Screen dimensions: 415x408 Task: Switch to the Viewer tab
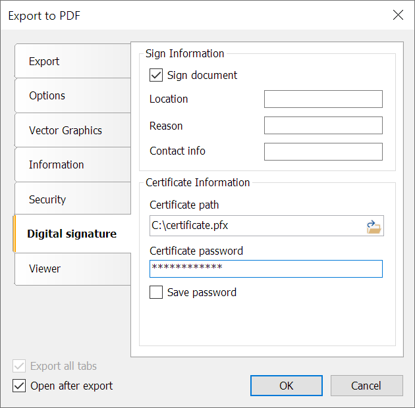(72, 269)
